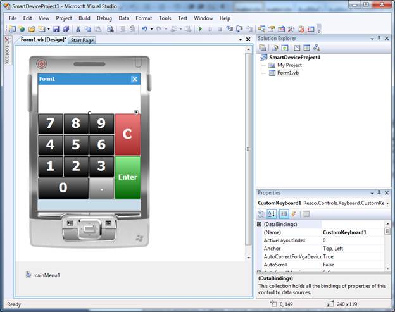
Task: Expand the collapsed Toolbox side tab
Action: [8, 51]
